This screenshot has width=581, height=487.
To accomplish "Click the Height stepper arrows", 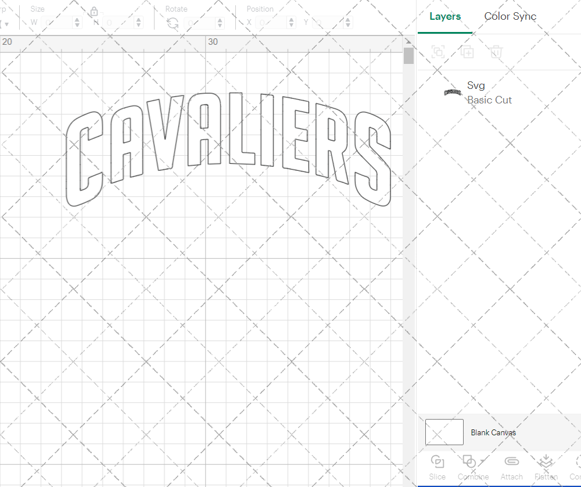I will [139, 23].
